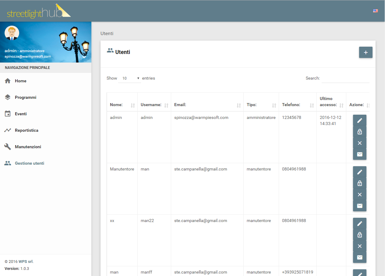Click lock icon for man22 user

pos(360,235)
